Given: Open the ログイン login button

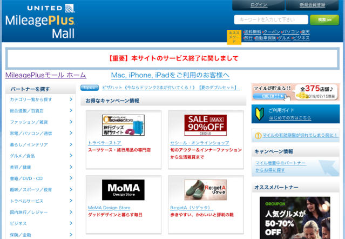Looking at the screenshot, I should click(x=259, y=5).
